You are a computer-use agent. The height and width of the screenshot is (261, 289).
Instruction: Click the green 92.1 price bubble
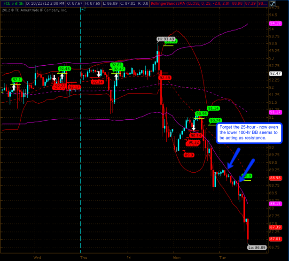coord(17,80)
